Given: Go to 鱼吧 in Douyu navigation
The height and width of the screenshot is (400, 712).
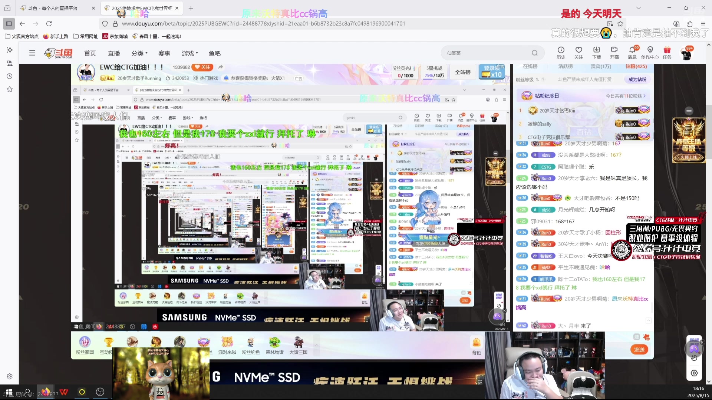Looking at the screenshot, I should coord(215,53).
